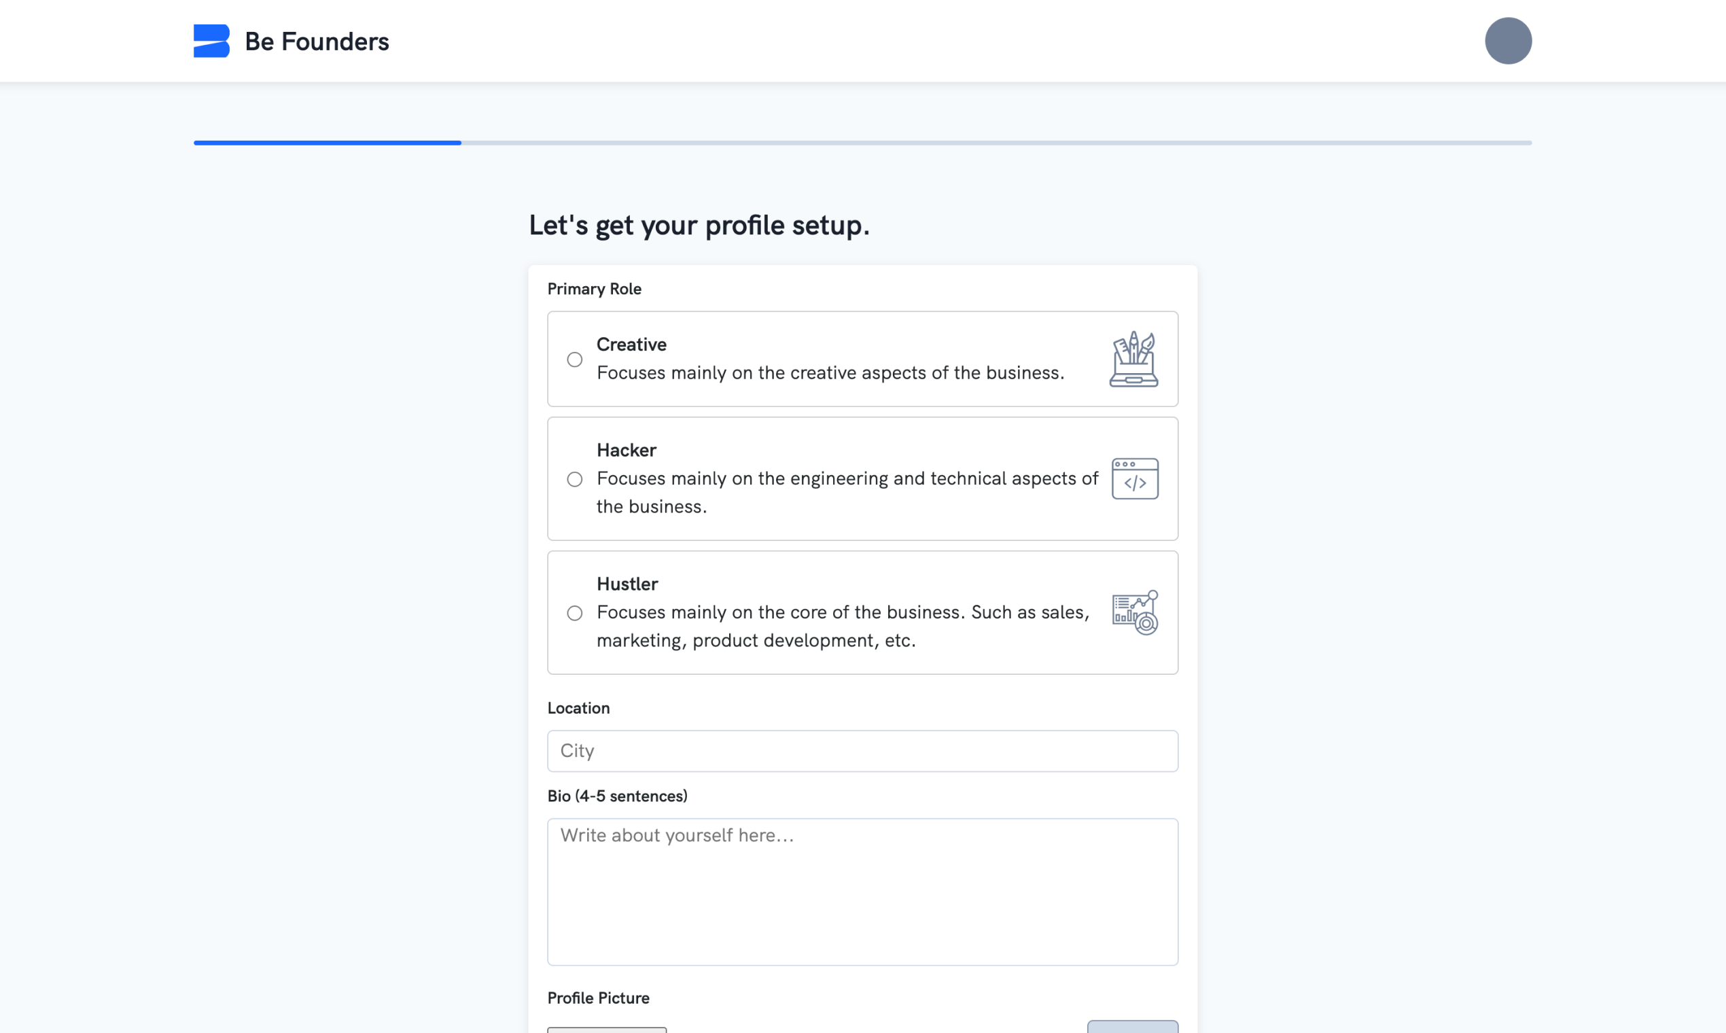Click the "Profile Picture" section label
Viewport: 1726px width, 1033px height.
point(598,998)
